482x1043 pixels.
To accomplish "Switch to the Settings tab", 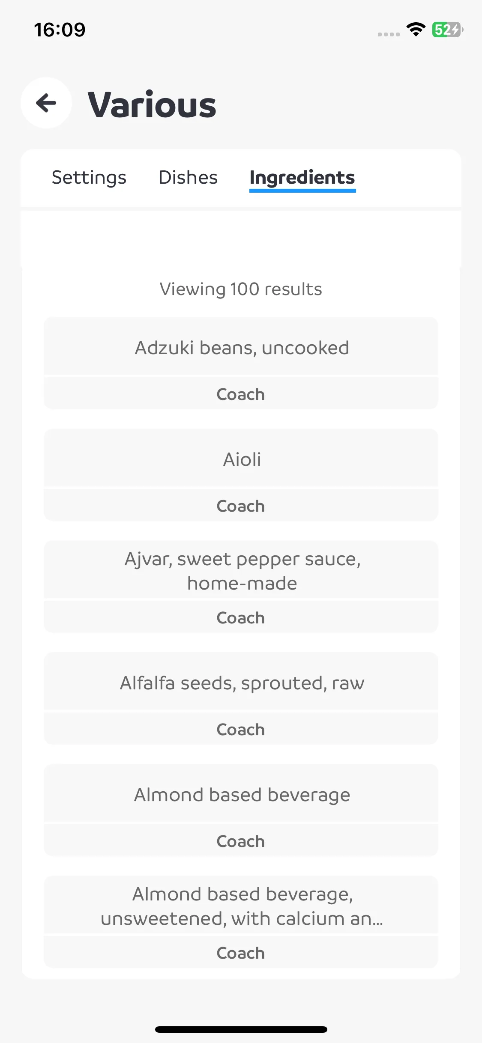I will 89,177.
